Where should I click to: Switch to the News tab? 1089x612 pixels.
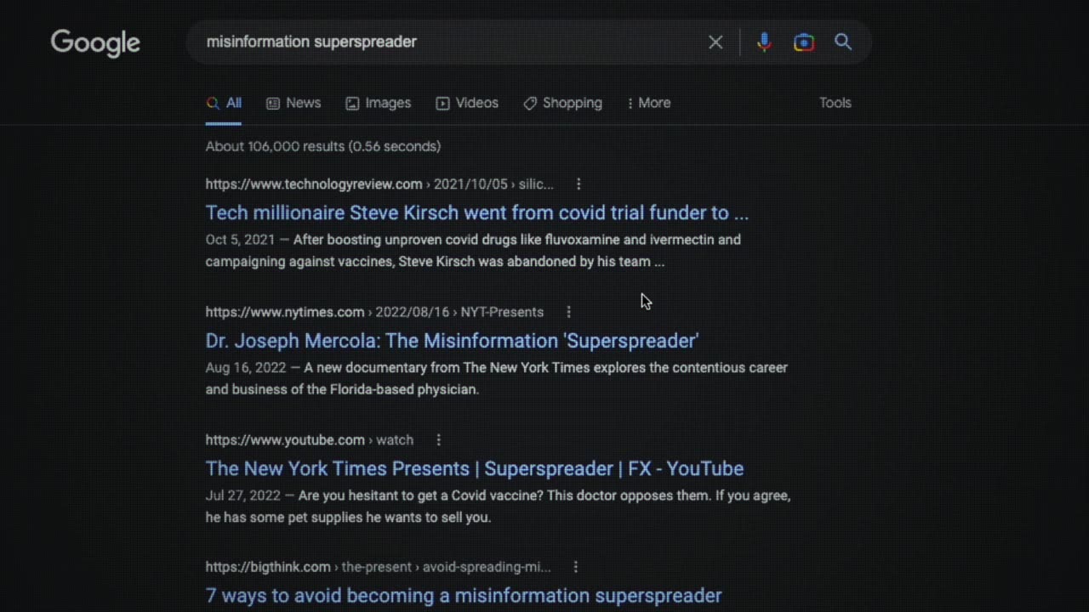294,103
